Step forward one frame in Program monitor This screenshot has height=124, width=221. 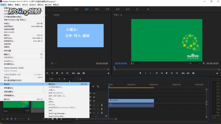click(172, 73)
